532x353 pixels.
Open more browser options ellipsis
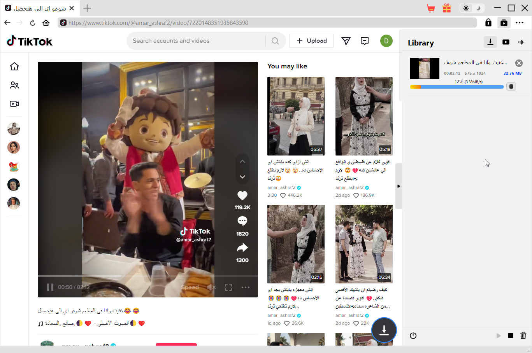pyautogui.click(x=520, y=23)
